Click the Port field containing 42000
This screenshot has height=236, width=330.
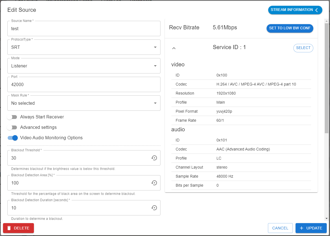[84, 84]
